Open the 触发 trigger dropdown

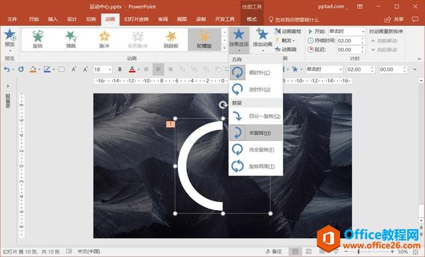pos(286,40)
